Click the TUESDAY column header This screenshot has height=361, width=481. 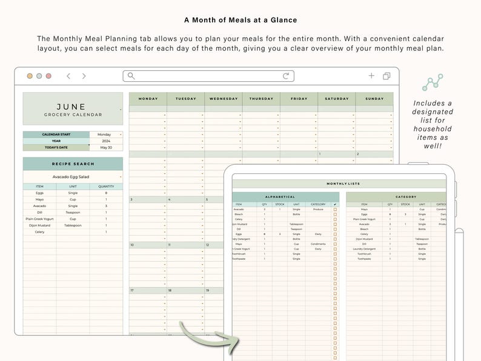(x=185, y=99)
